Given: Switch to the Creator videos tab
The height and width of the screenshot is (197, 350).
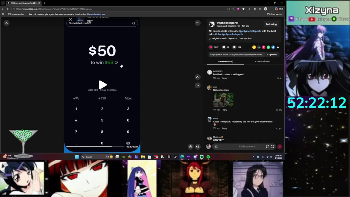Looking at the screenshot, I should (262, 62).
